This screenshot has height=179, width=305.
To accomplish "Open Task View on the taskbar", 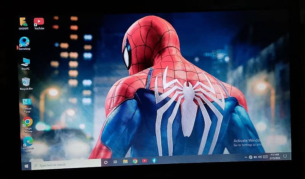I will (x=116, y=162).
